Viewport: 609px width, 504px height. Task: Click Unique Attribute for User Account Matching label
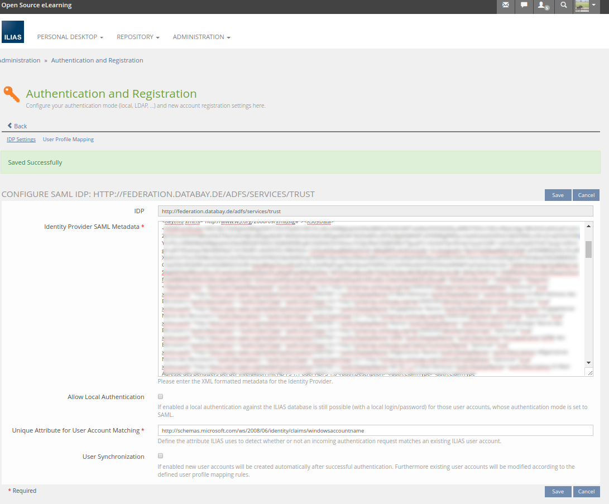(76, 430)
